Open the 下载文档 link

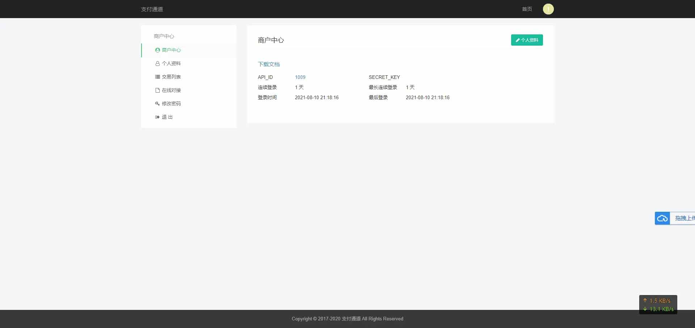tap(269, 64)
